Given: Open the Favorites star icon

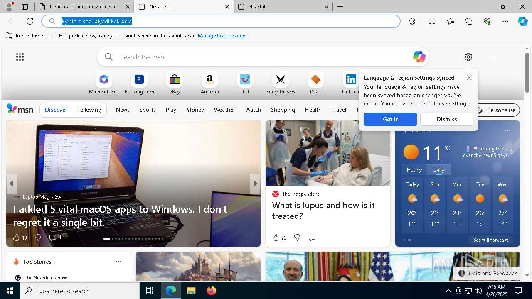Looking at the screenshot, I should click(x=451, y=21).
